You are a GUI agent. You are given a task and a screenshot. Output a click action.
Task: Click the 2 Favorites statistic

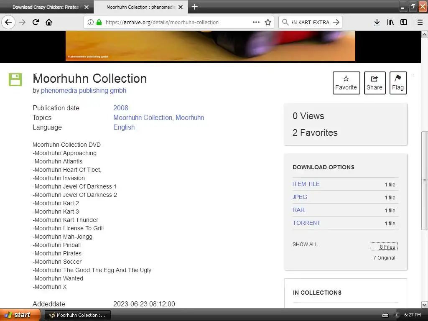(x=315, y=132)
